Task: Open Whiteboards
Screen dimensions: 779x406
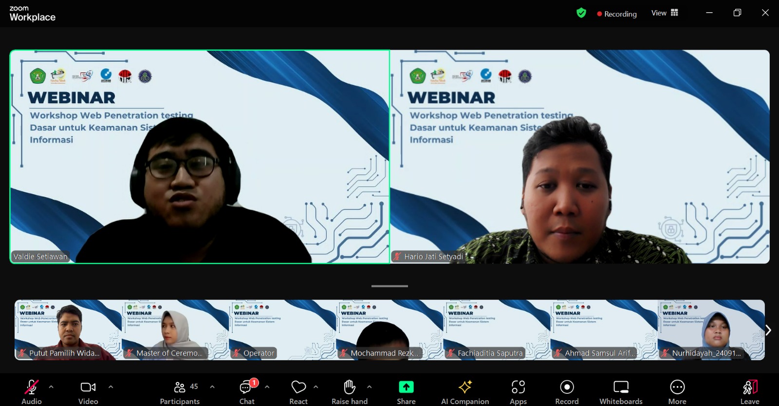Action: (x=621, y=391)
